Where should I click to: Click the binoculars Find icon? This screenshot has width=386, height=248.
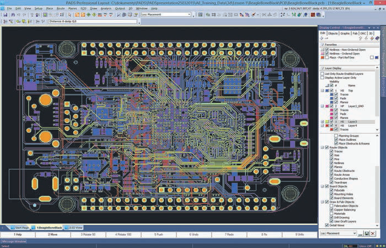(13, 15)
